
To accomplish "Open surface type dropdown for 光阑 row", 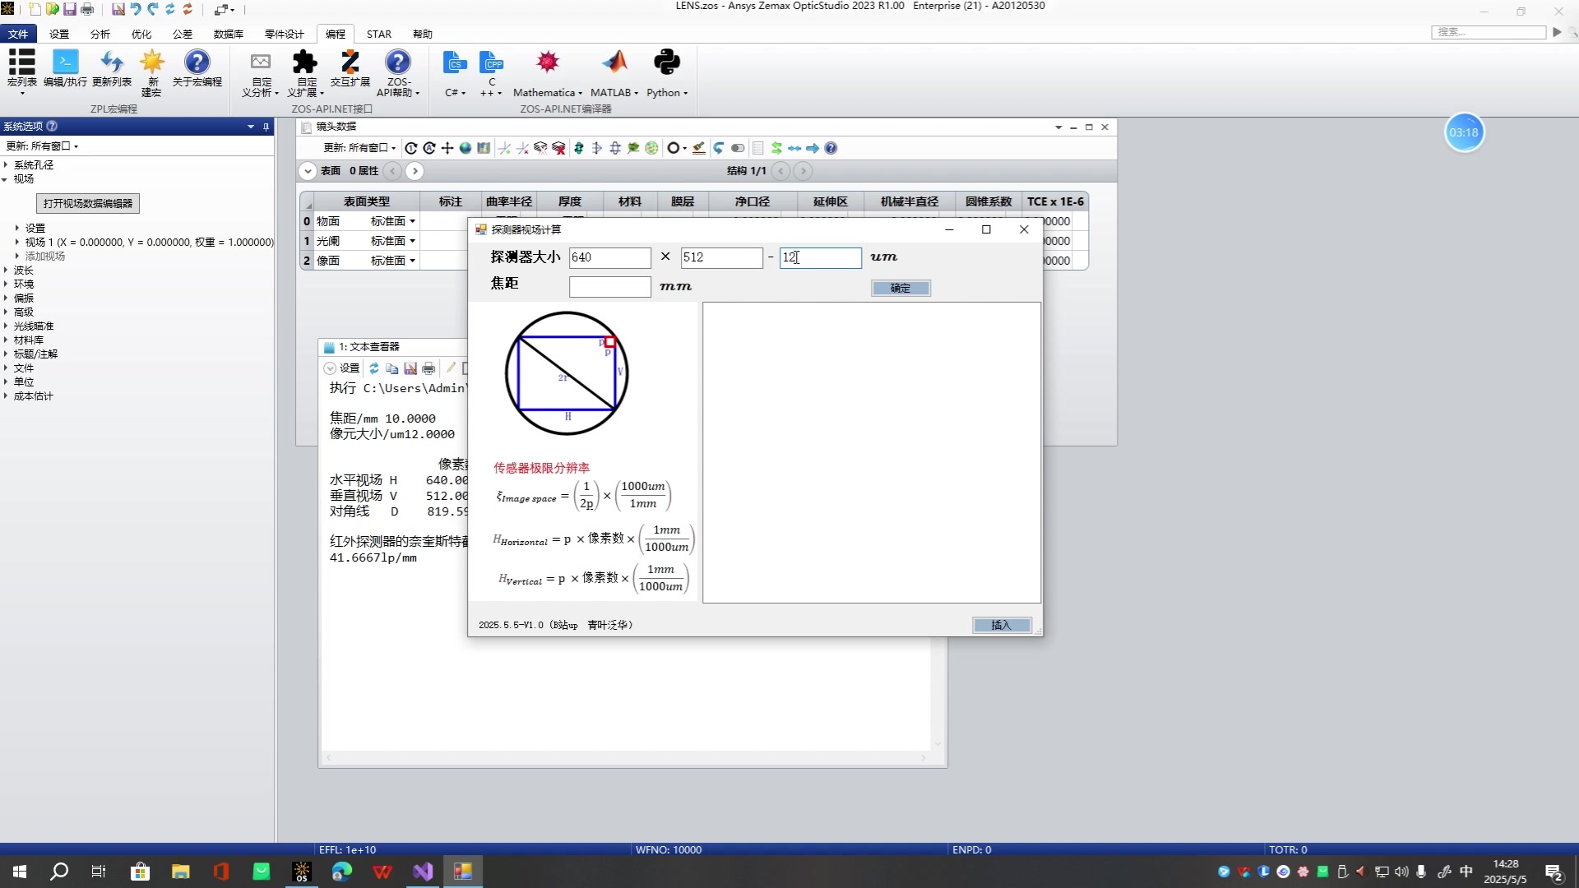I will pos(412,241).
